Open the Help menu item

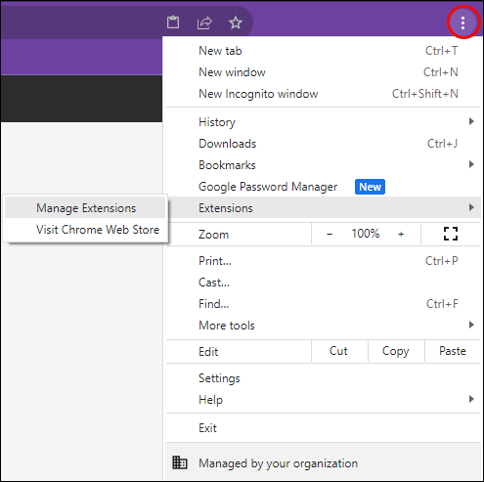tap(323, 400)
